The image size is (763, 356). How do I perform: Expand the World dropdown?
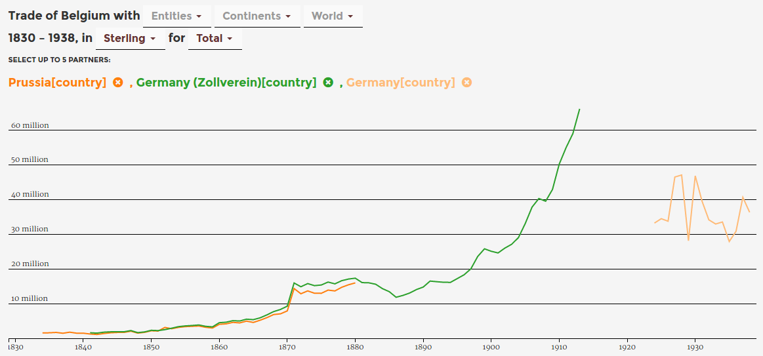point(333,16)
